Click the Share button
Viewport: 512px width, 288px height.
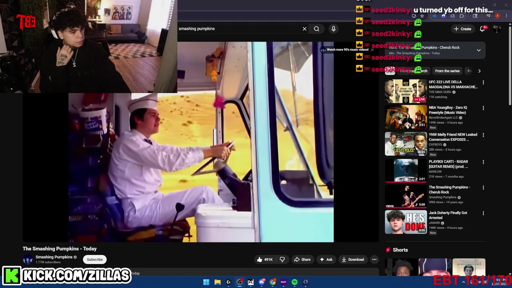point(302,260)
